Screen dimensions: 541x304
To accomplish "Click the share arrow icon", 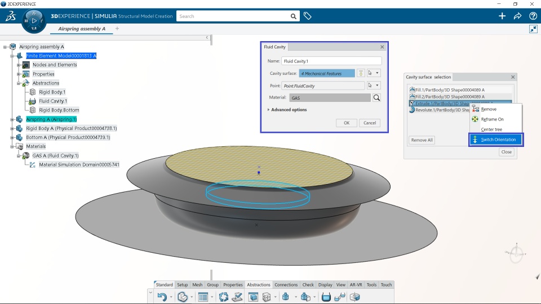I will pyautogui.click(x=517, y=16).
